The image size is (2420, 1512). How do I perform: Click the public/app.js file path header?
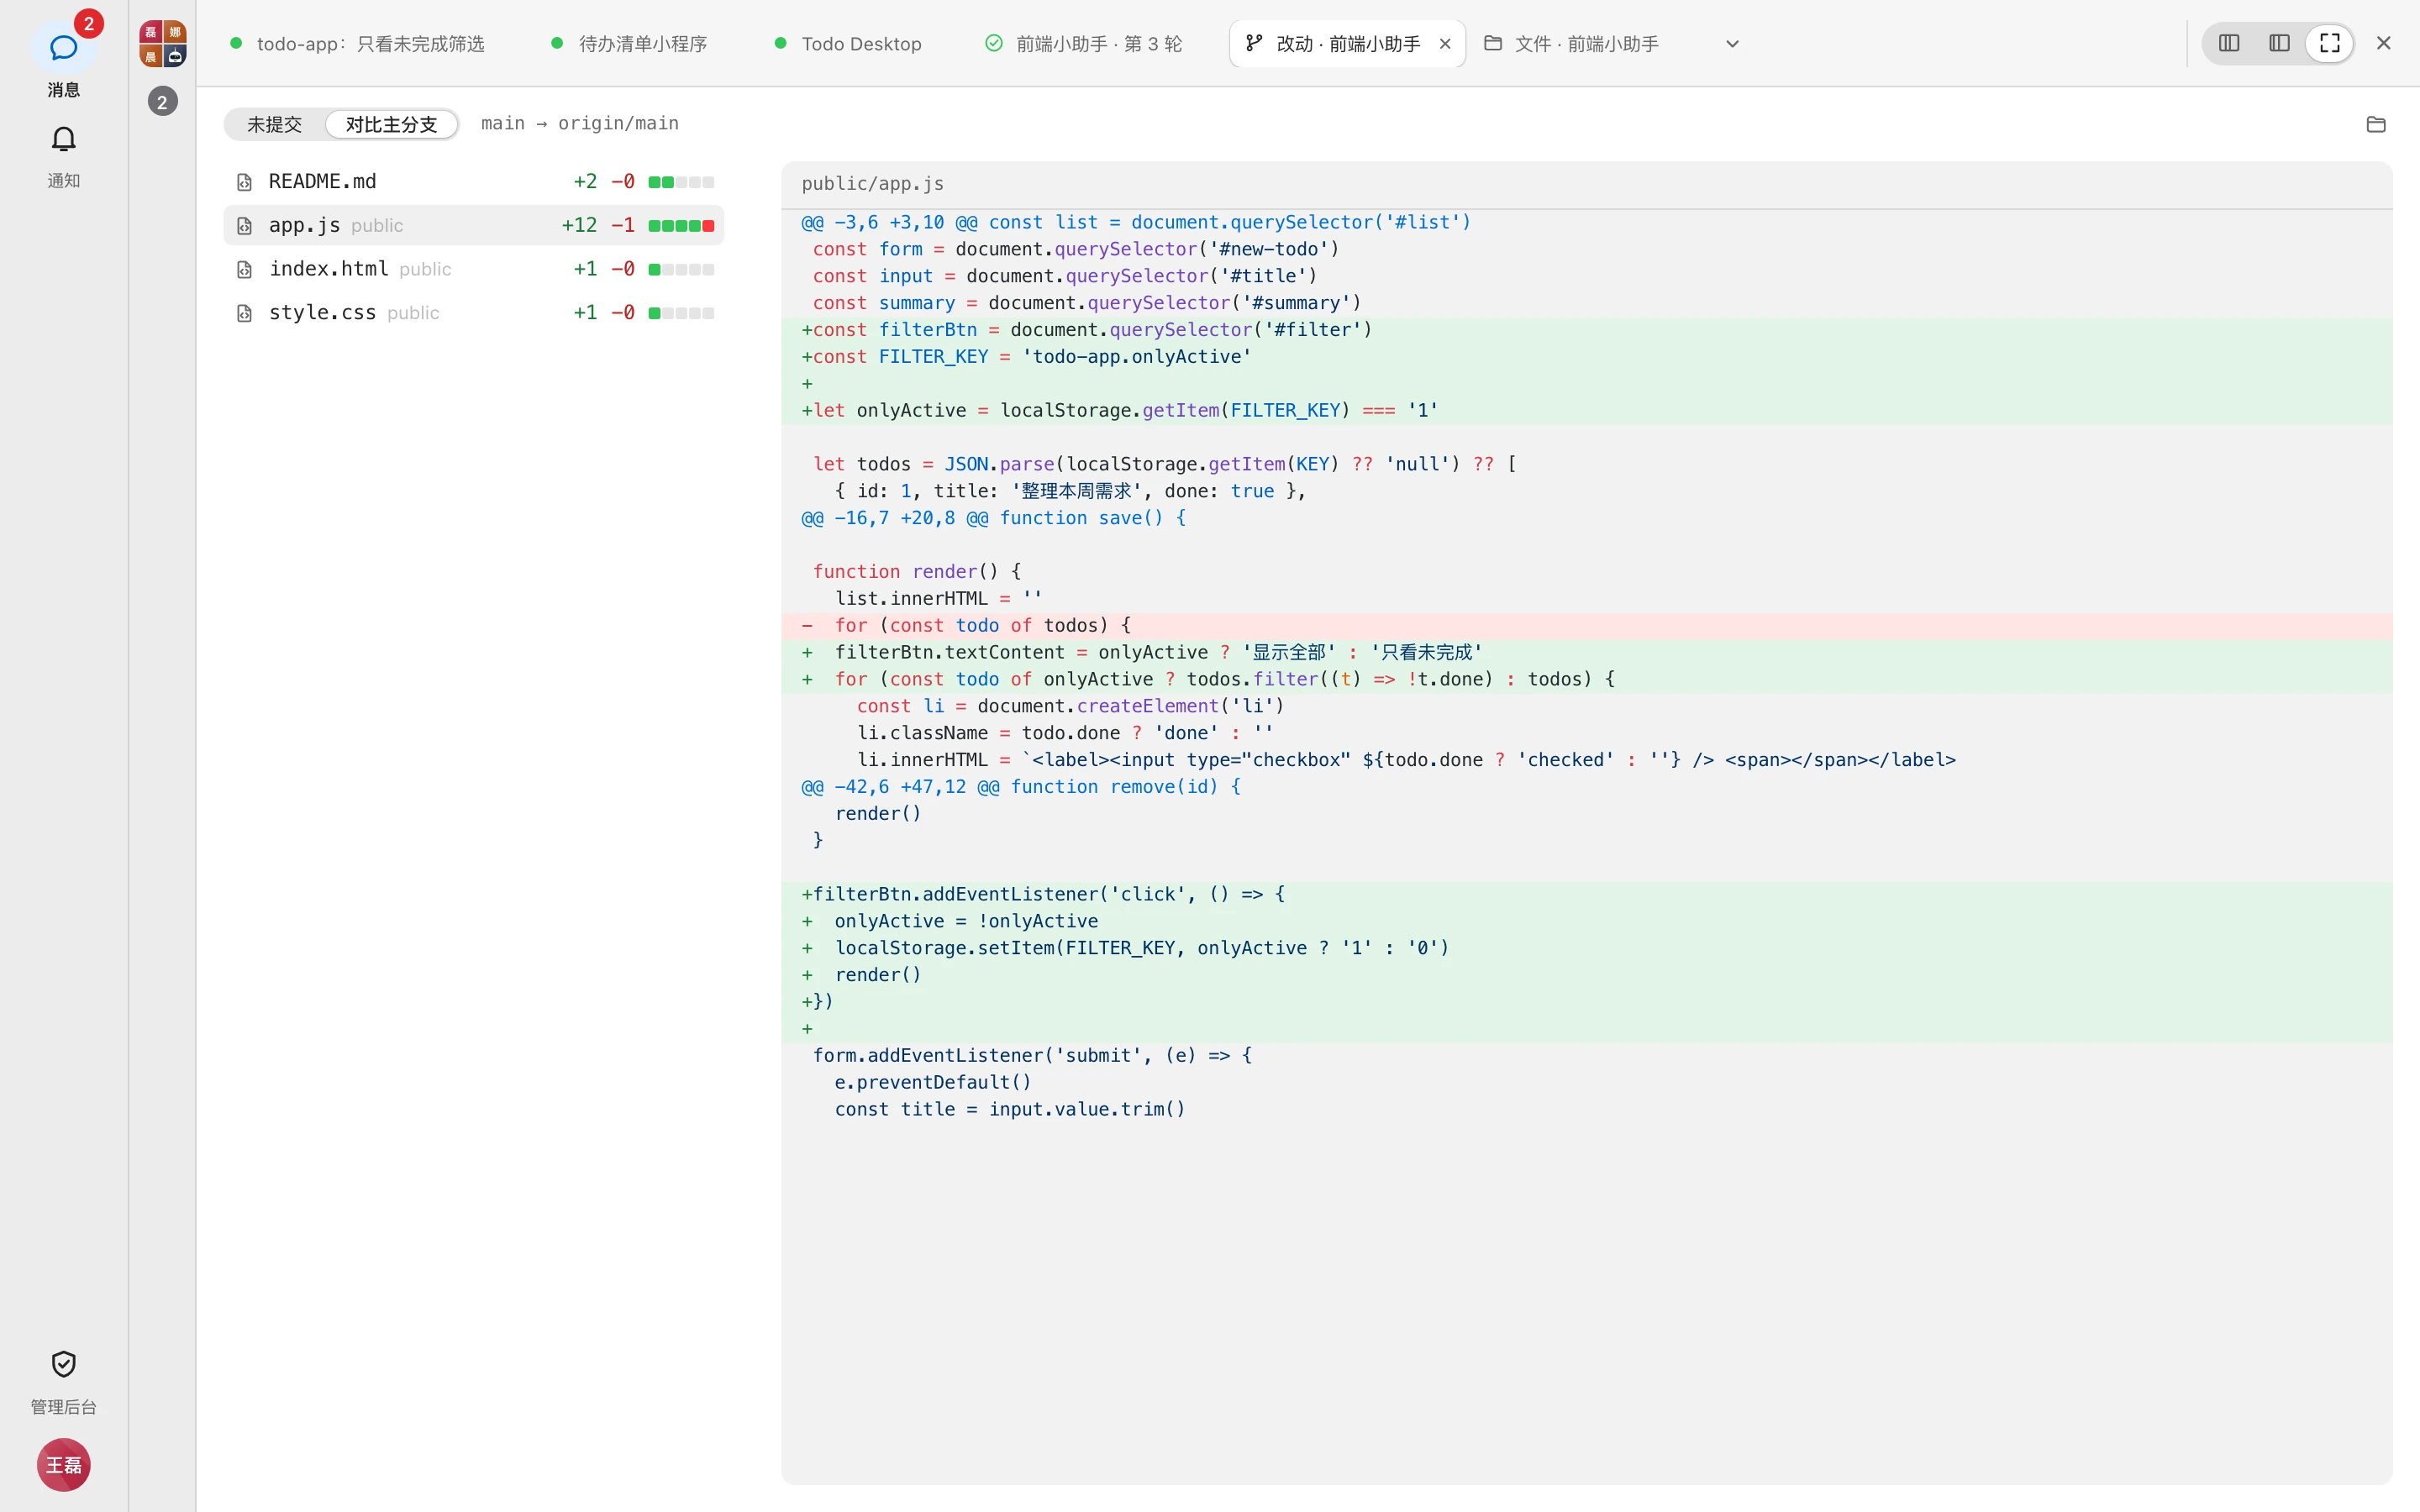[x=873, y=184]
